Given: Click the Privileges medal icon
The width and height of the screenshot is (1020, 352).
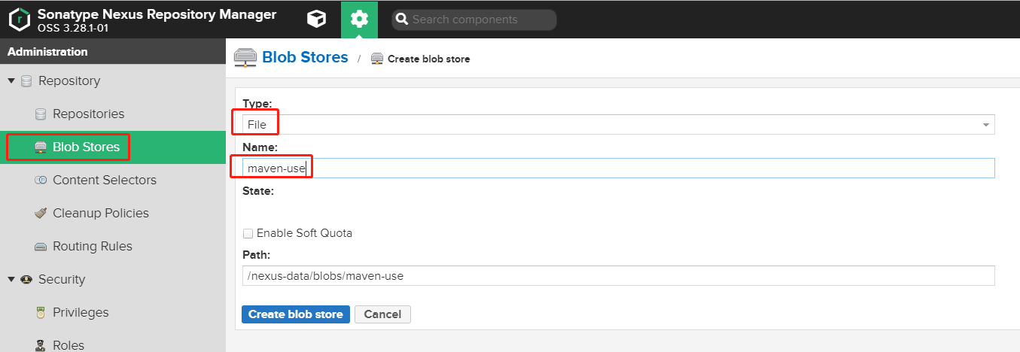Looking at the screenshot, I should coord(41,313).
